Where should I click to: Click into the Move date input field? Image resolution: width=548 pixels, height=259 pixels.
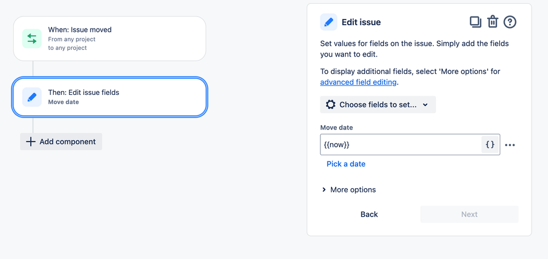pyautogui.click(x=400, y=145)
